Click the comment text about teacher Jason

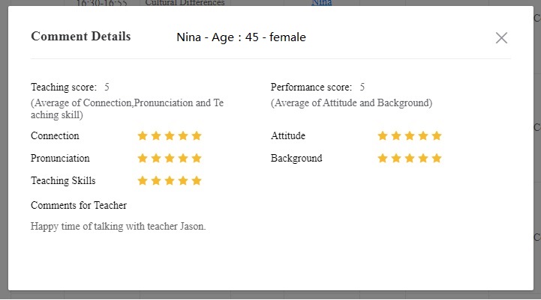(x=118, y=226)
